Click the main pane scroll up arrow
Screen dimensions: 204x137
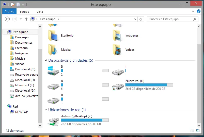[199, 26]
